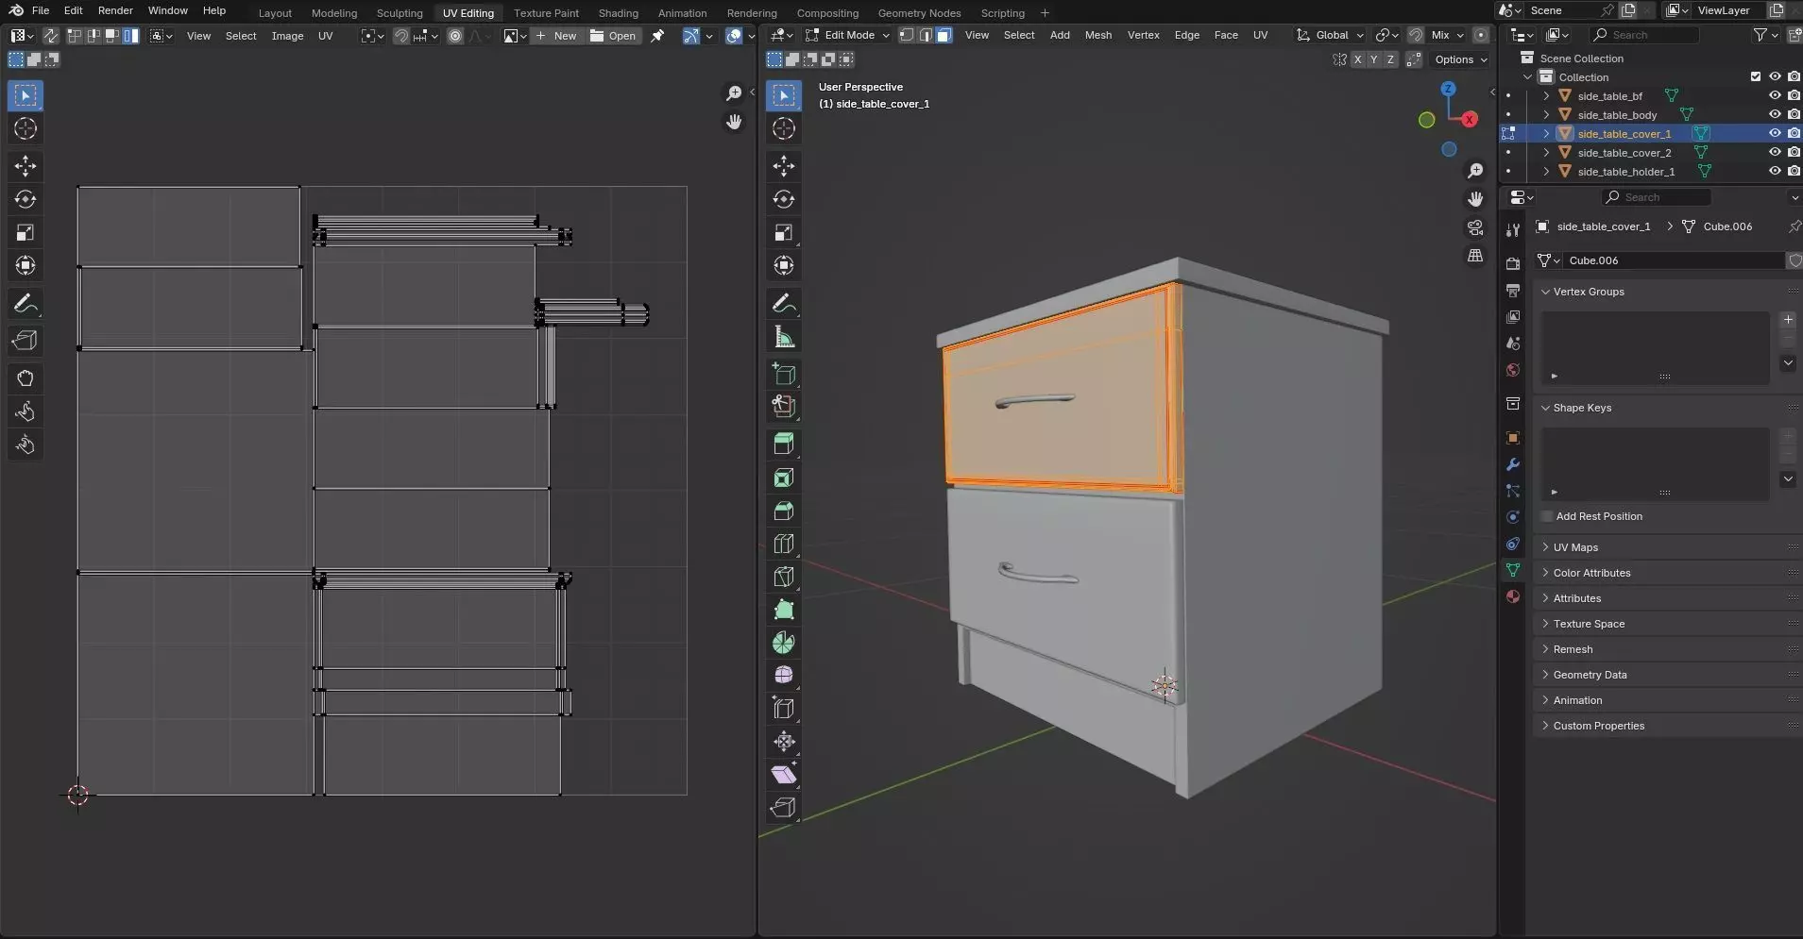Image resolution: width=1803 pixels, height=939 pixels.
Task: Select the Scale tool in 3D viewport
Action: [x=784, y=232]
